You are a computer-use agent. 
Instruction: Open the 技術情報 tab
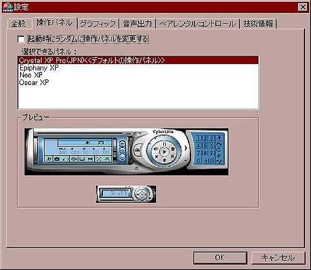pyautogui.click(x=259, y=23)
